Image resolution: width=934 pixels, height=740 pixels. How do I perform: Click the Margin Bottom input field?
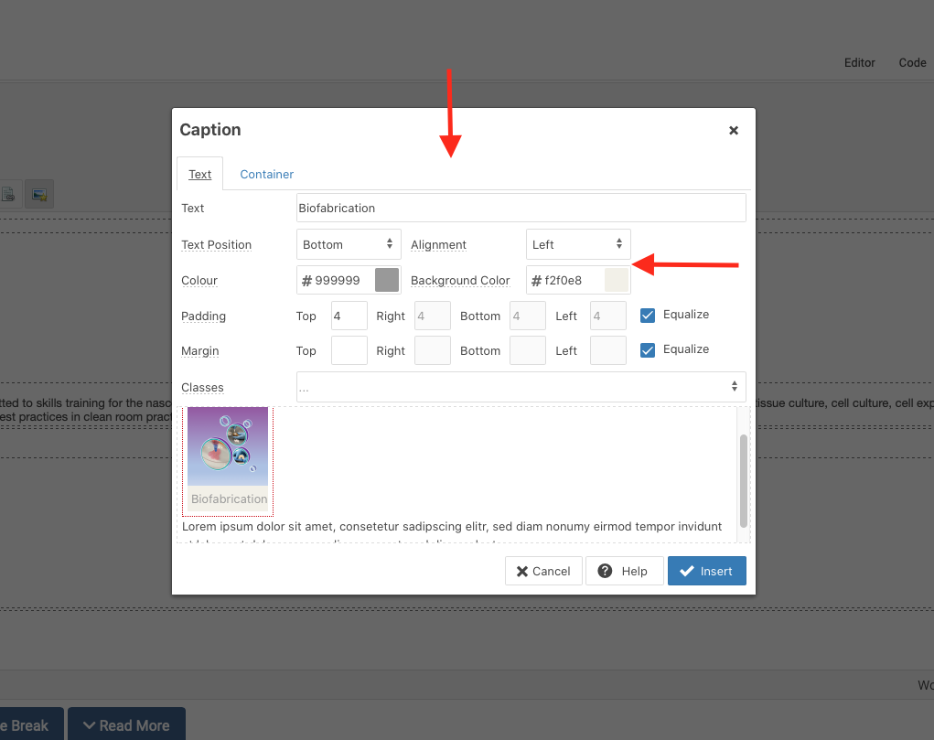pos(528,350)
